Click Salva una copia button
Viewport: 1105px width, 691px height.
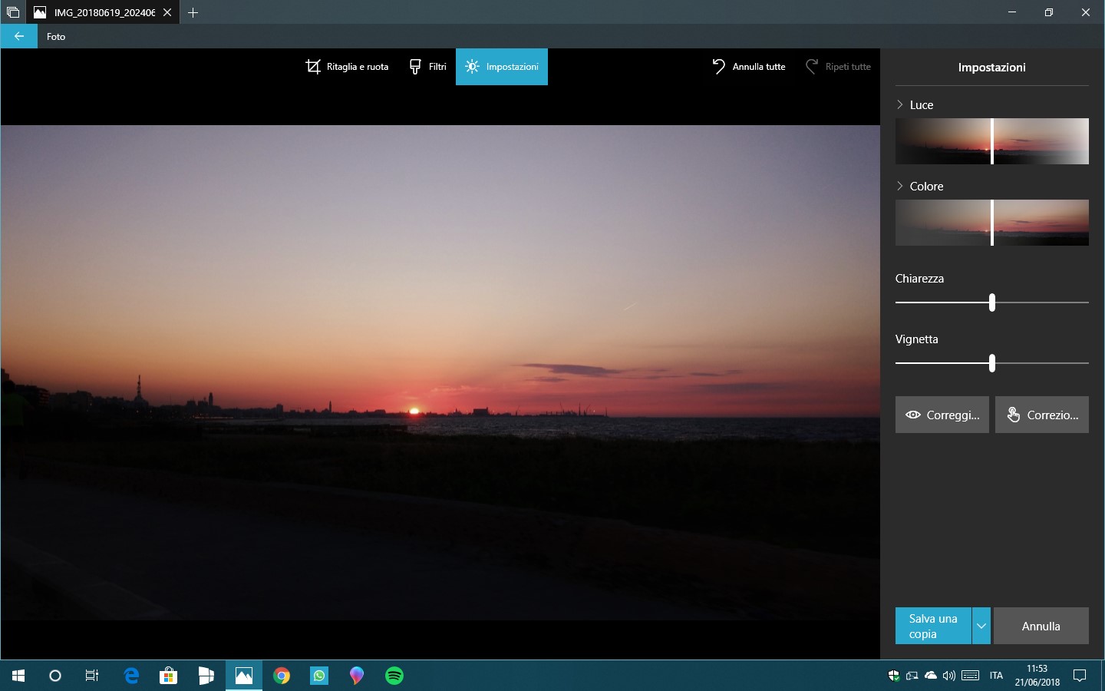tap(933, 626)
